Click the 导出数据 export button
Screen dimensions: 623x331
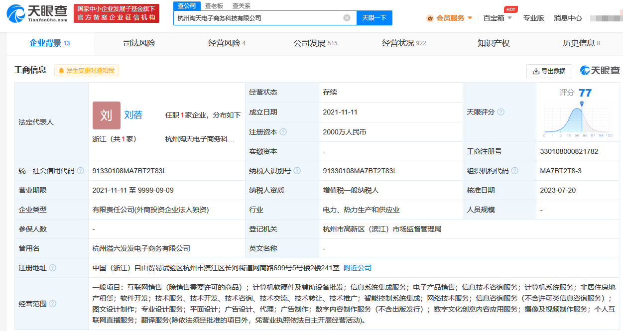[x=549, y=71]
